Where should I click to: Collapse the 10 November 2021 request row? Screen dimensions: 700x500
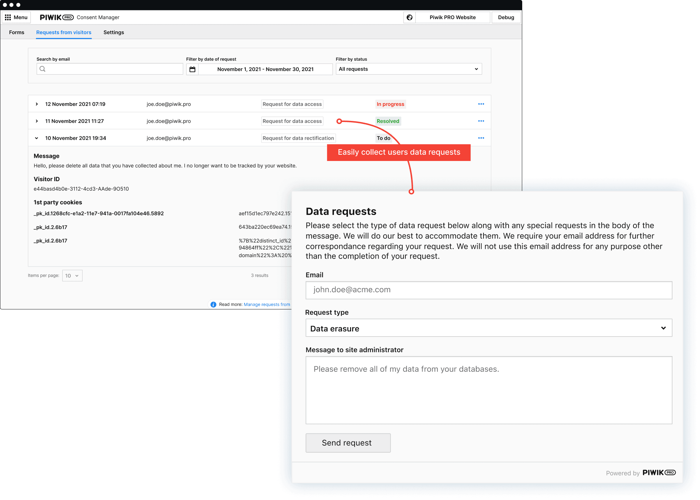[37, 138]
